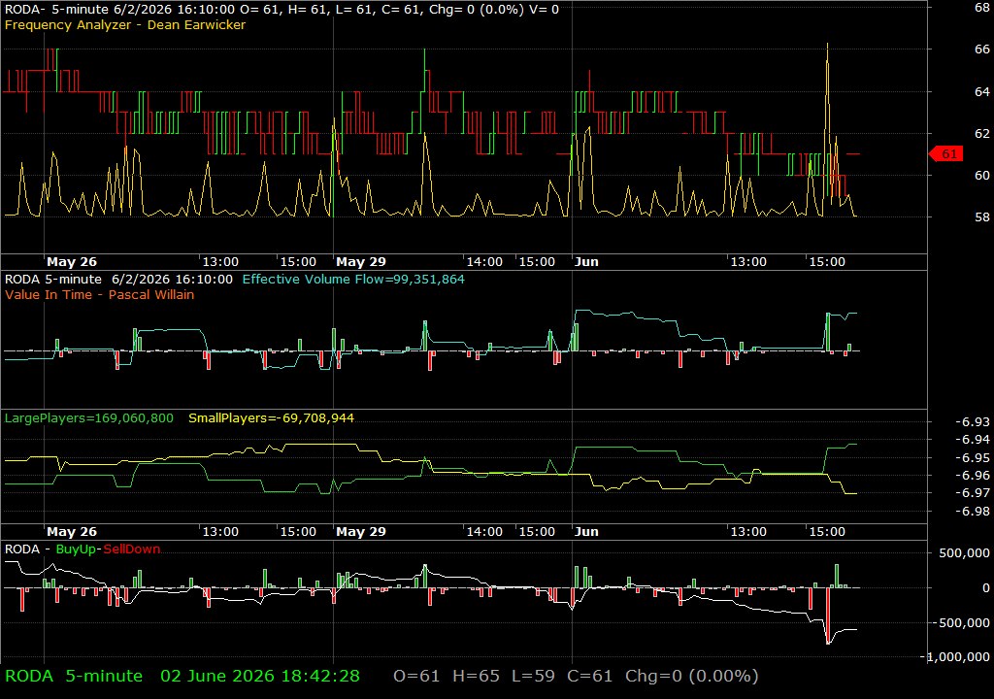This screenshot has width=994, height=699.
Task: Click the 14:00 label on lower time axis
Action: pyautogui.click(x=484, y=532)
